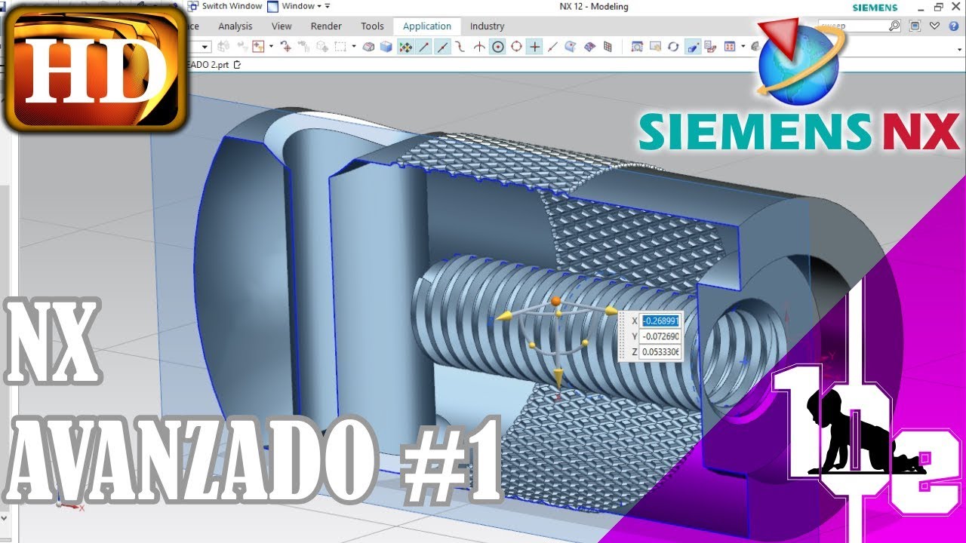Toggle the Point on Face snap icon
Viewport: 966px width, 543px height.
[x=571, y=47]
